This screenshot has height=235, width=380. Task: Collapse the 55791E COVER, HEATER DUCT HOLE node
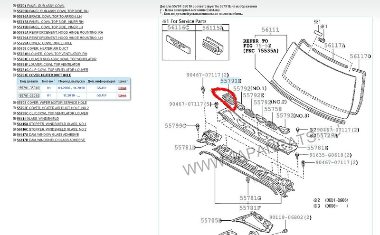pyautogui.click(x=13, y=75)
